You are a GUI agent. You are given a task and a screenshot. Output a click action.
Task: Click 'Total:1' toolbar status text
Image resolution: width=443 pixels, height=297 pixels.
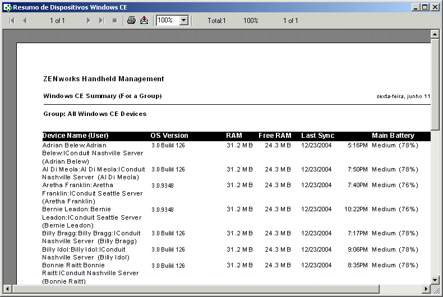click(216, 21)
